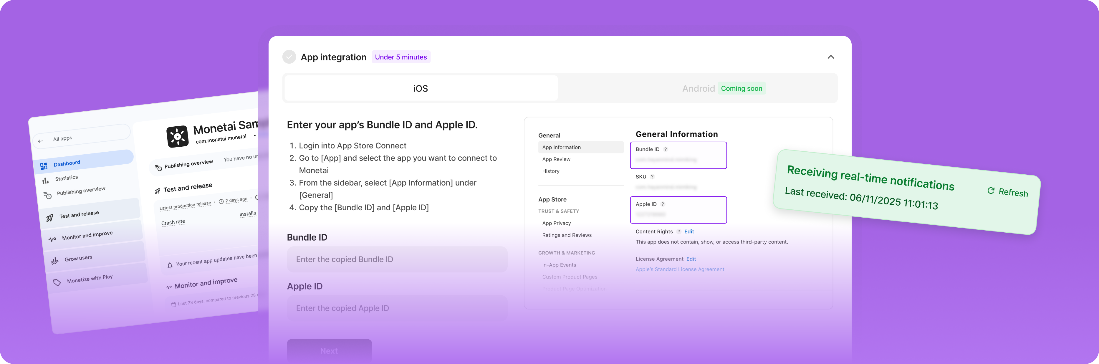Image resolution: width=1099 pixels, height=364 pixels.
Task: Click SKU help question mark icon
Action: (652, 177)
